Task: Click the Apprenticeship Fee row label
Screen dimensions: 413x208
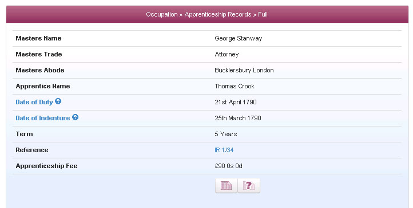Action: pyautogui.click(x=47, y=166)
